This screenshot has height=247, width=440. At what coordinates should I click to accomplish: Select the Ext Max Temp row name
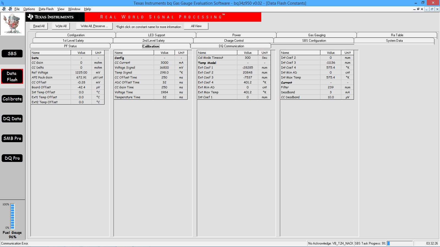208,92
